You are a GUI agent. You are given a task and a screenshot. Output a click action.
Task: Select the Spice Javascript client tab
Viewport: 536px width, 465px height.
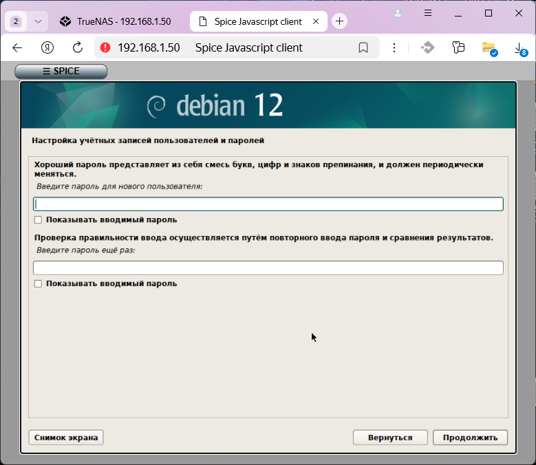(x=258, y=21)
